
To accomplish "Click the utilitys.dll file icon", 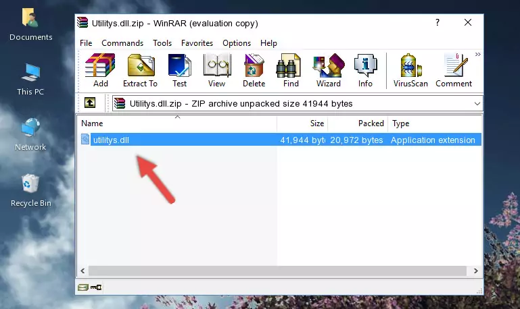I will point(85,139).
